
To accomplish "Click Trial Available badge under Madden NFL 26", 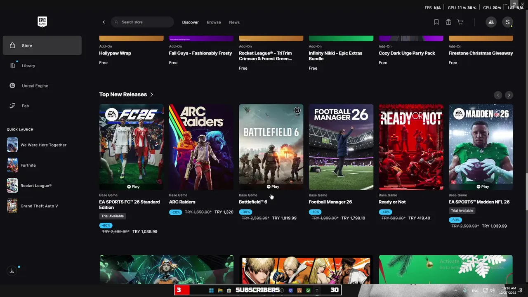I will click(462, 210).
